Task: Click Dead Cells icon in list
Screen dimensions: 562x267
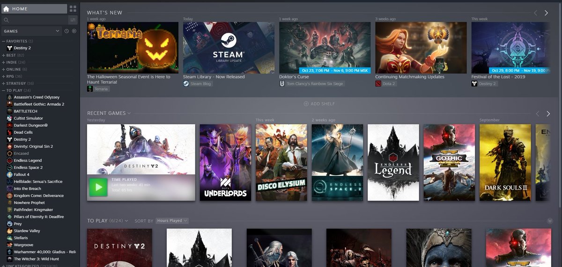Action: click(9, 132)
